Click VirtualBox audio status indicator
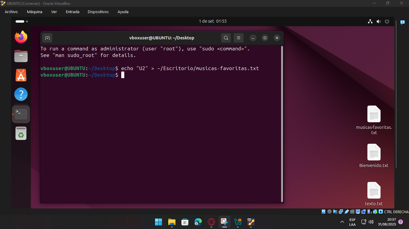This screenshot has height=229, width=409. click(x=335, y=212)
